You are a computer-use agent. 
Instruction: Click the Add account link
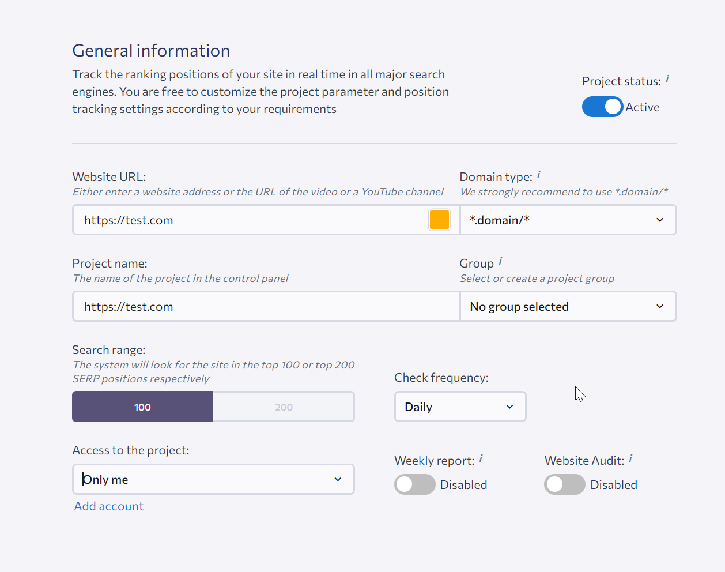(109, 506)
